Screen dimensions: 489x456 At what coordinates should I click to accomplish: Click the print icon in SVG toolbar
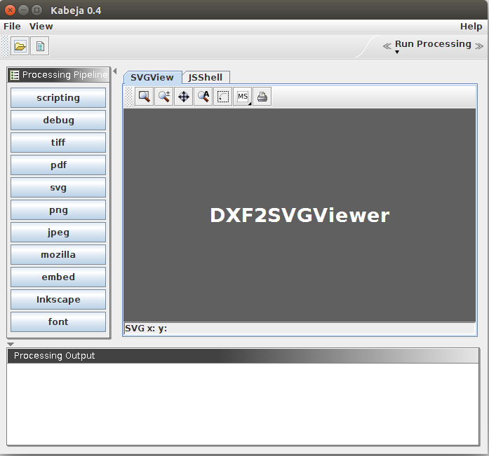pyautogui.click(x=262, y=97)
